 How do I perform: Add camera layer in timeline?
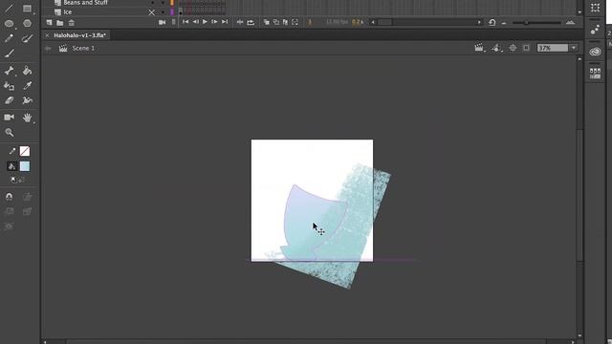[x=162, y=23]
